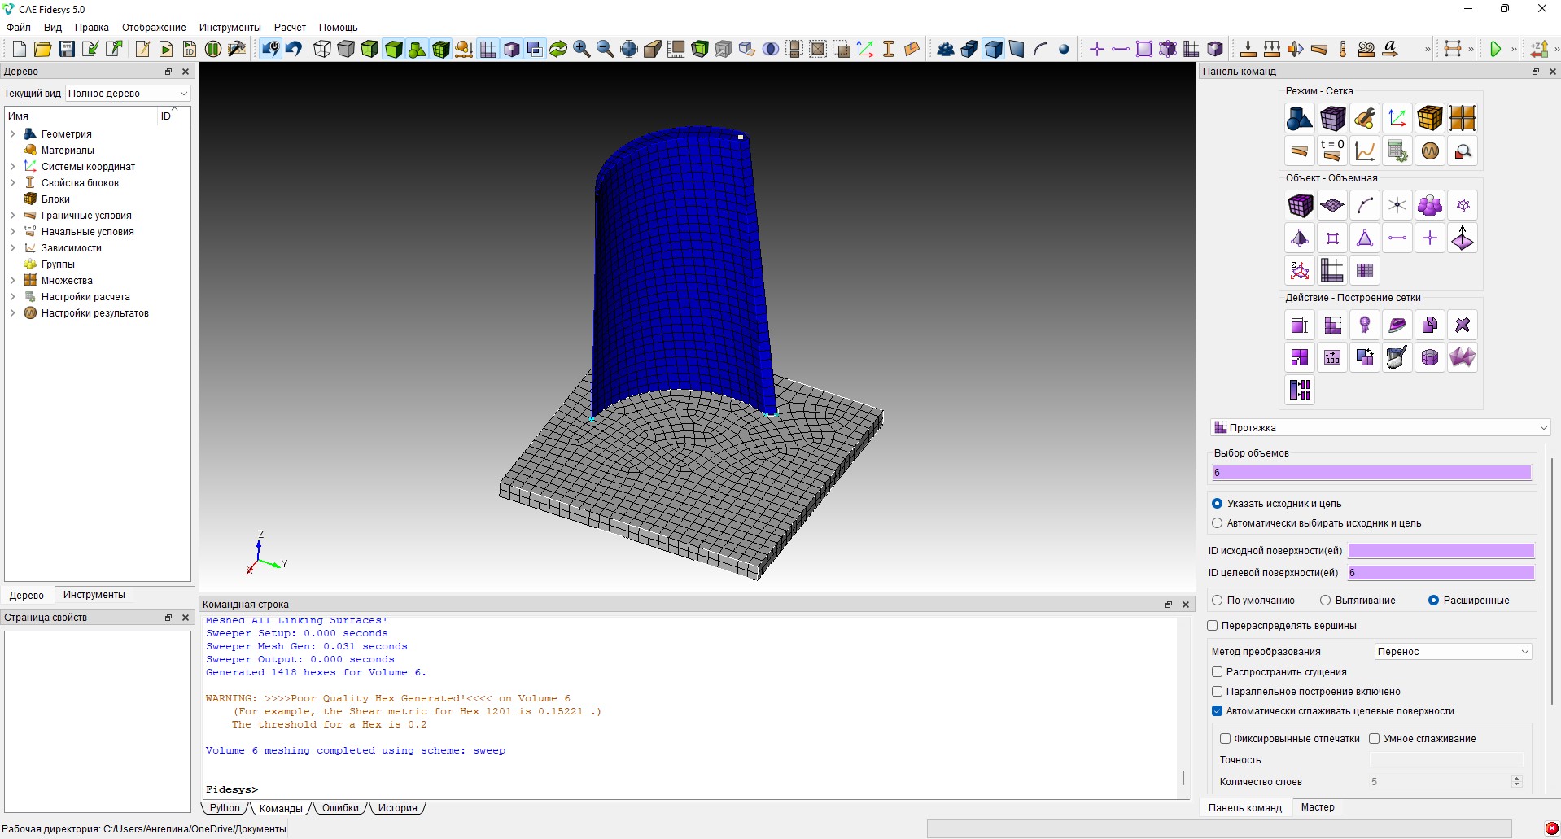Select 'Автоматически выбирать исходник и цель' option

(x=1218, y=523)
